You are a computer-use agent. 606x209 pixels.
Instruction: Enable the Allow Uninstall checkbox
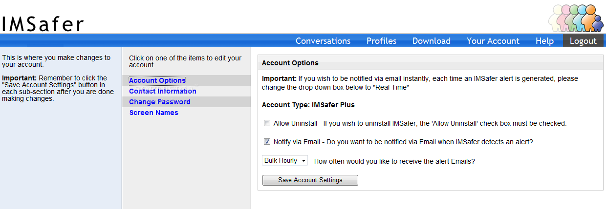pos(267,123)
